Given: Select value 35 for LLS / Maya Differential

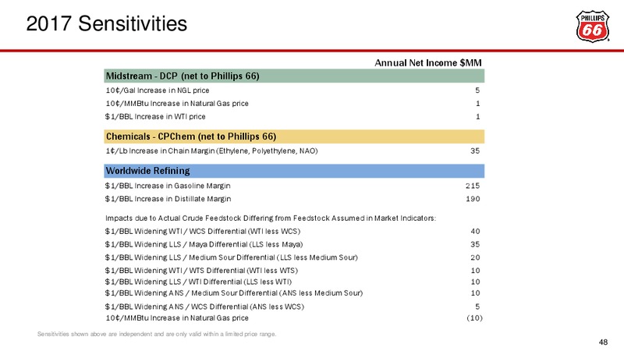Looking at the screenshot, I should 475,244.
